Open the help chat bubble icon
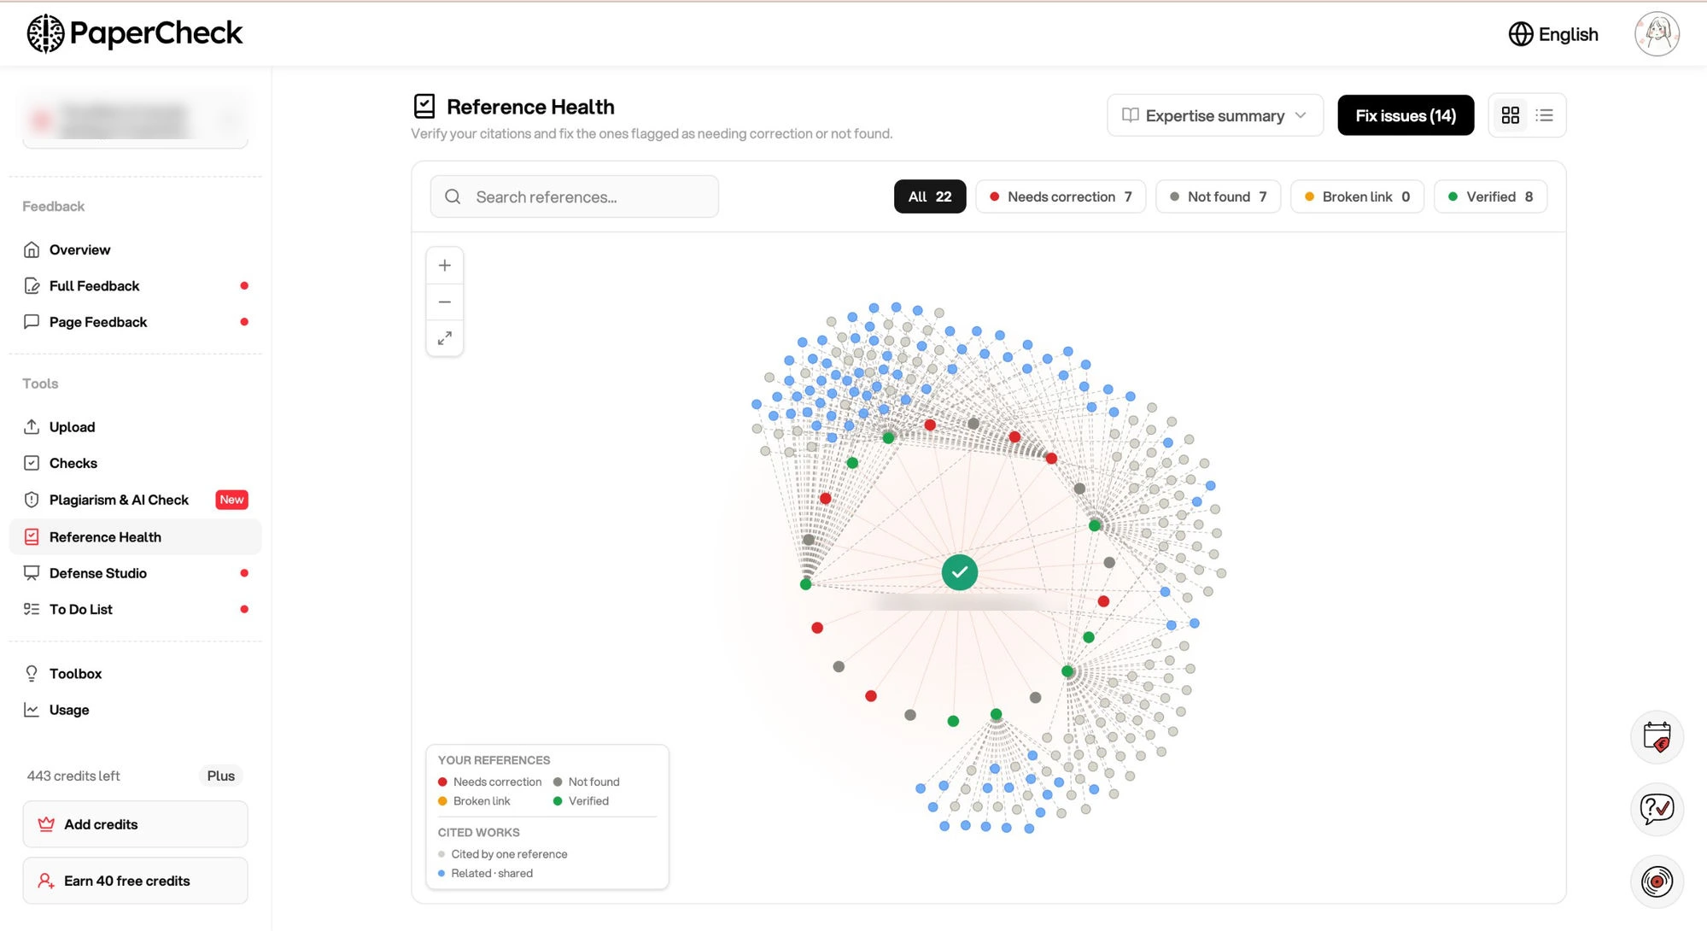The height and width of the screenshot is (931, 1707). pyautogui.click(x=1657, y=809)
